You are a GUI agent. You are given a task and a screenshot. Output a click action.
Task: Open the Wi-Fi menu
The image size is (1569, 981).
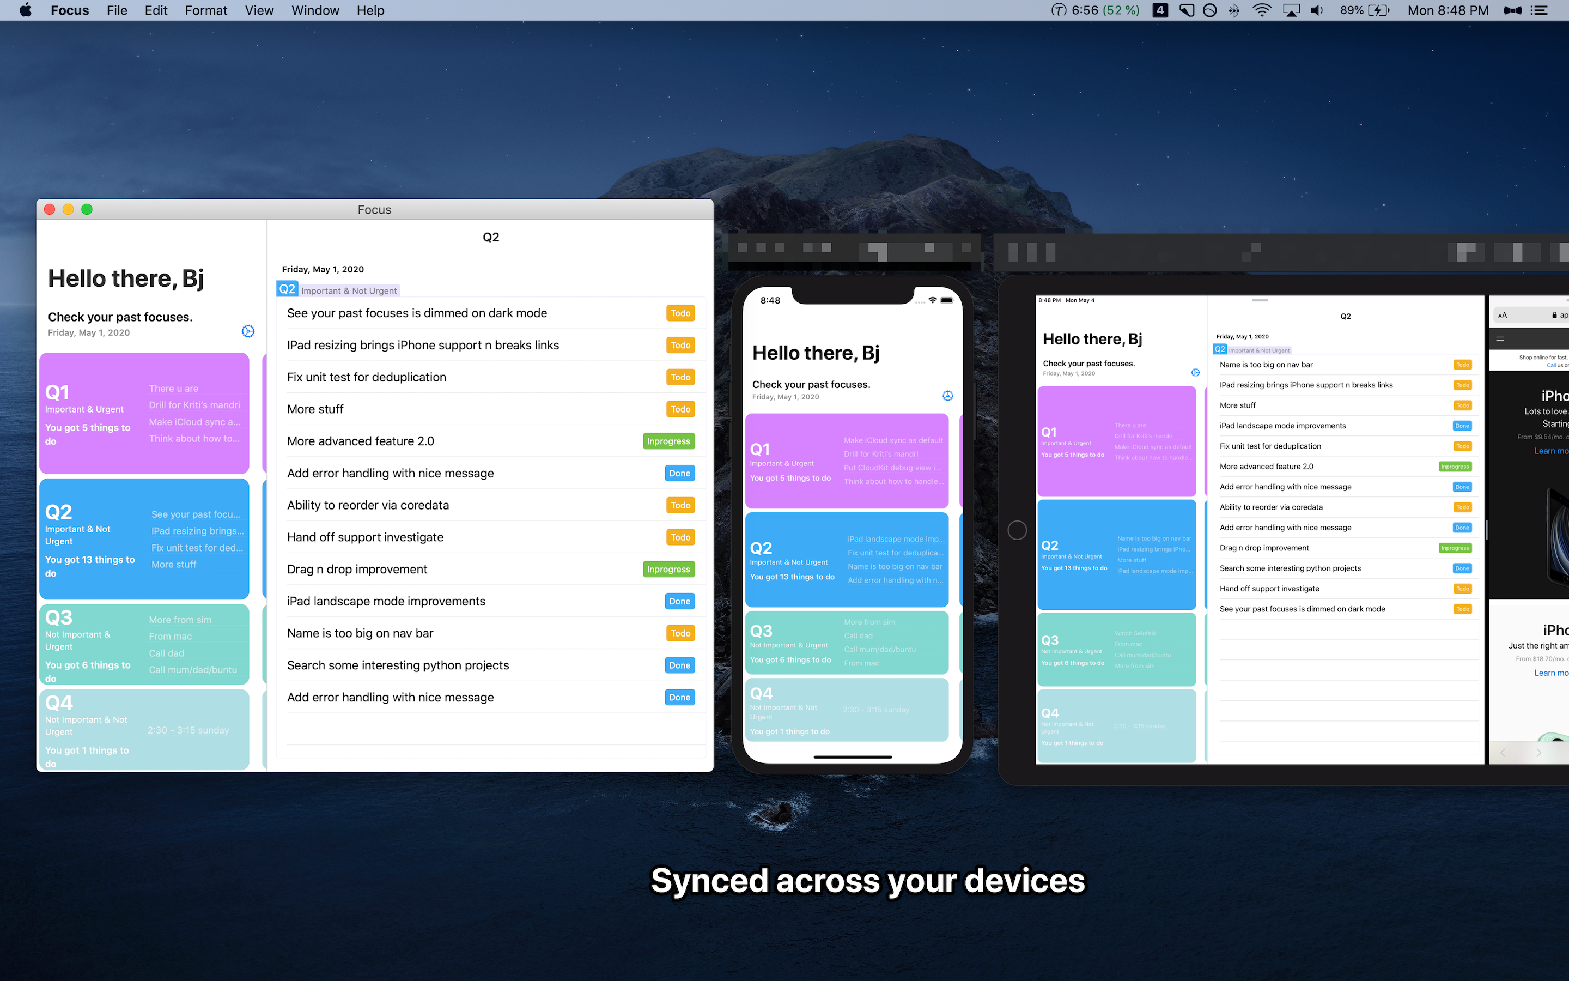[x=1262, y=10]
